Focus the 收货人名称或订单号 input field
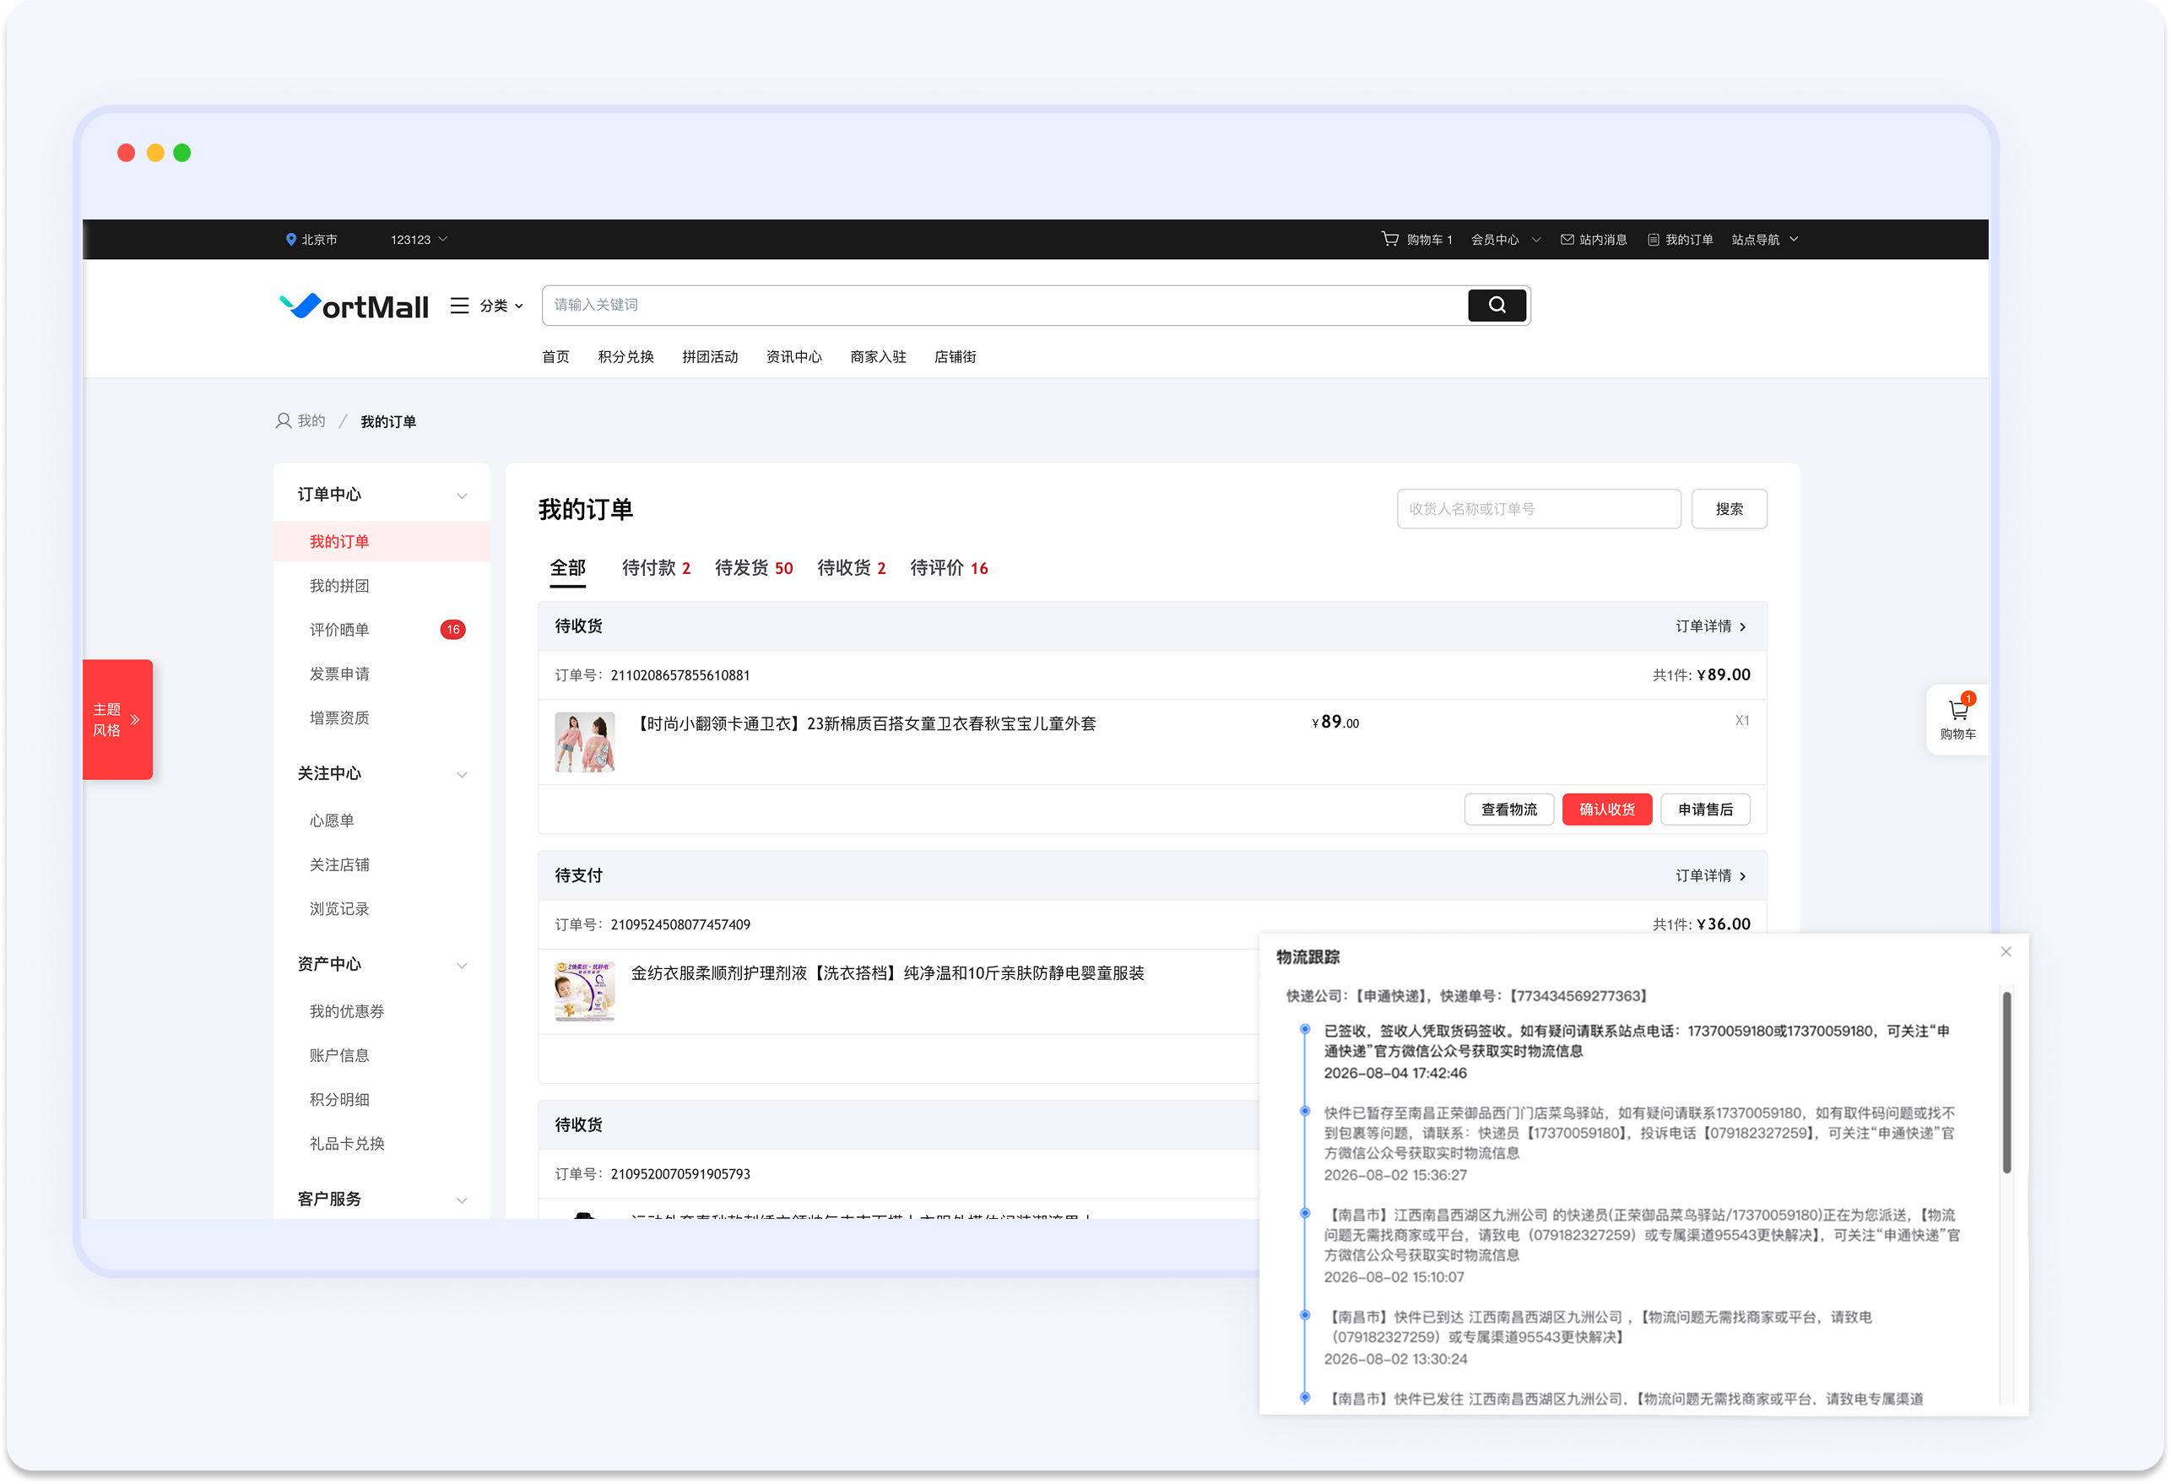 (x=1539, y=509)
